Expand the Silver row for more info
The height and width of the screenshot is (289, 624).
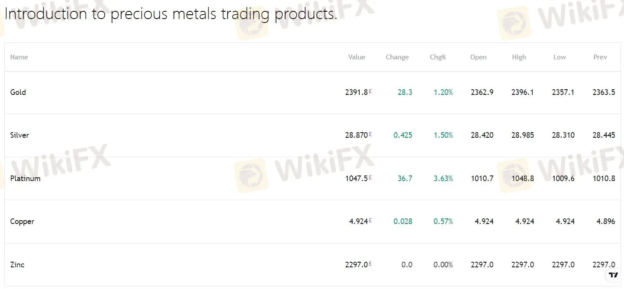pyautogui.click(x=19, y=135)
